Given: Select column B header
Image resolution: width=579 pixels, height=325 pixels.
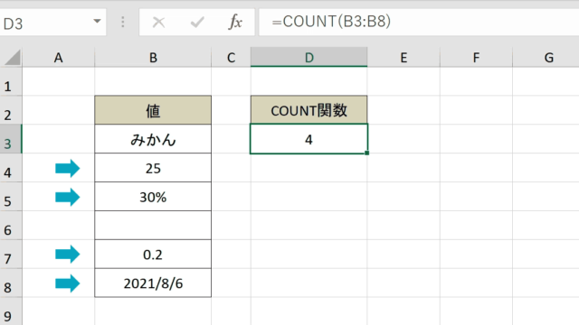Looking at the screenshot, I should (x=153, y=57).
